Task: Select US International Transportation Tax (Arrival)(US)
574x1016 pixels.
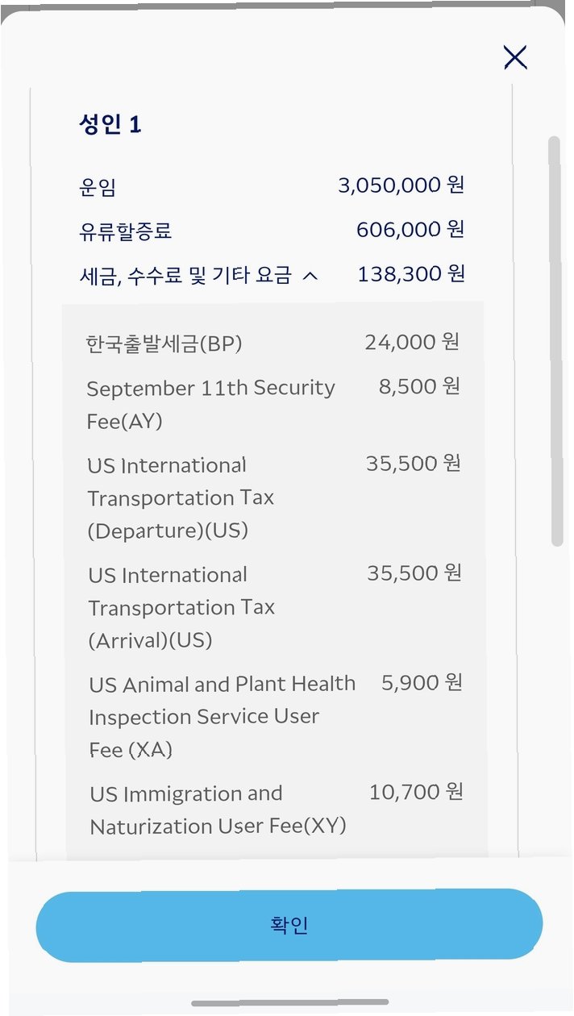Action: (181, 607)
